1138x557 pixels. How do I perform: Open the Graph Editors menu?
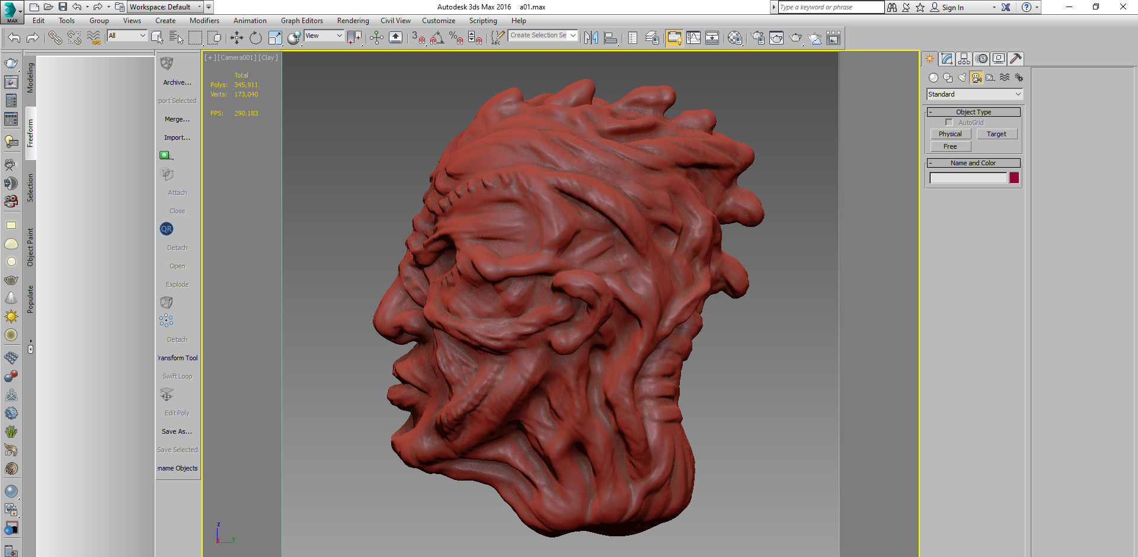[302, 21]
